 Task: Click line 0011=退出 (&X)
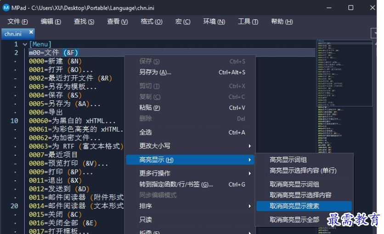point(55,180)
